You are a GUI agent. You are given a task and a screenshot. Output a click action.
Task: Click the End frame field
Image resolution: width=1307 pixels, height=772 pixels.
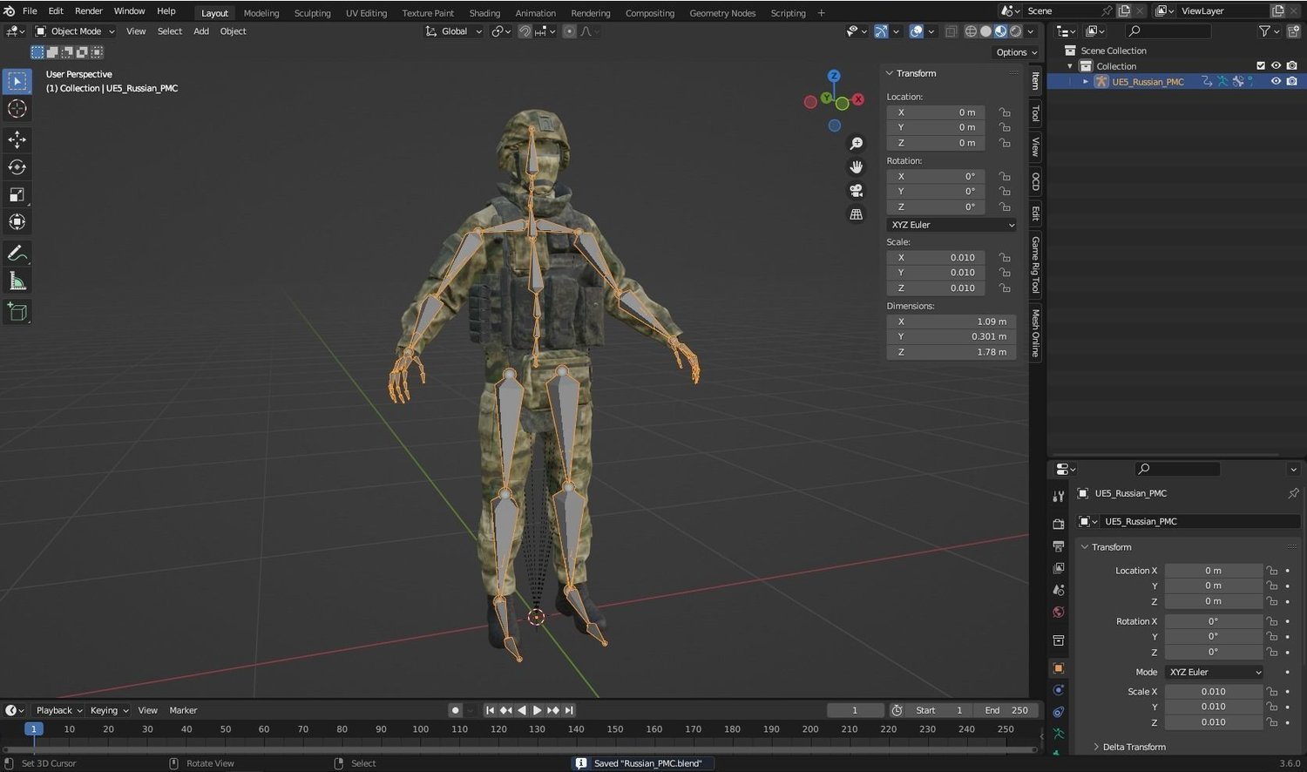click(x=1006, y=710)
